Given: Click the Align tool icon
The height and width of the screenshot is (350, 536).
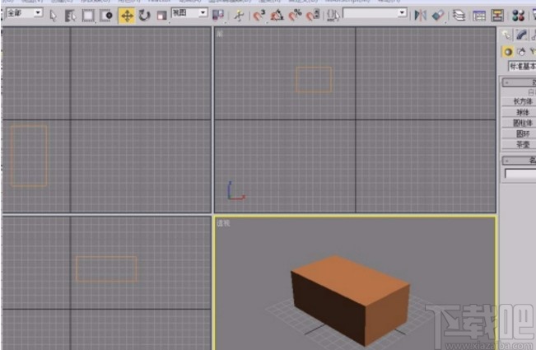Looking at the screenshot, I should point(438,16).
